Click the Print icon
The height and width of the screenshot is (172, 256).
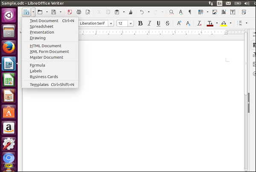pos(79,12)
